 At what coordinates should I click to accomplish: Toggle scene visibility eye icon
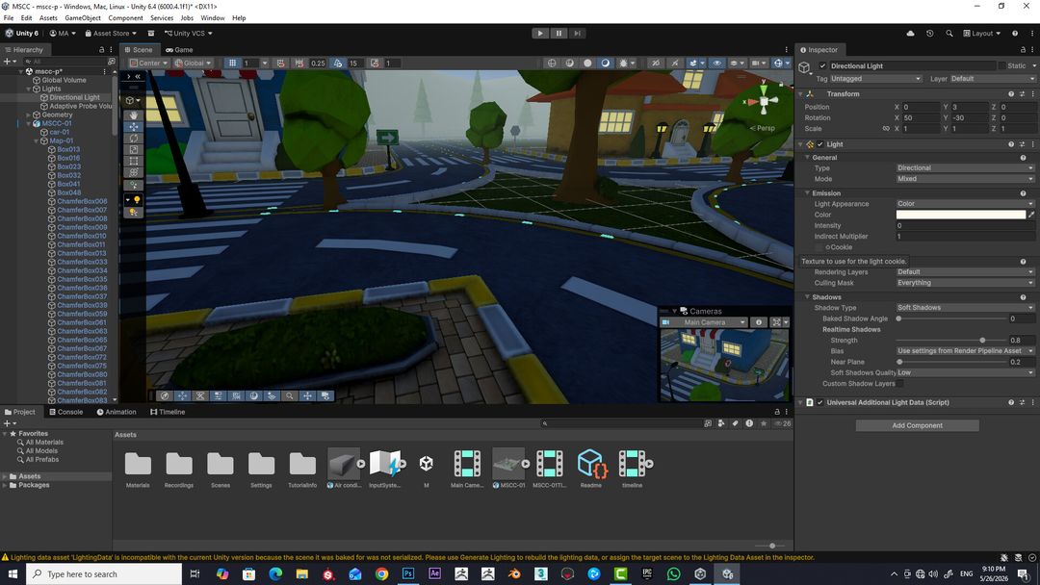pyautogui.click(x=717, y=63)
